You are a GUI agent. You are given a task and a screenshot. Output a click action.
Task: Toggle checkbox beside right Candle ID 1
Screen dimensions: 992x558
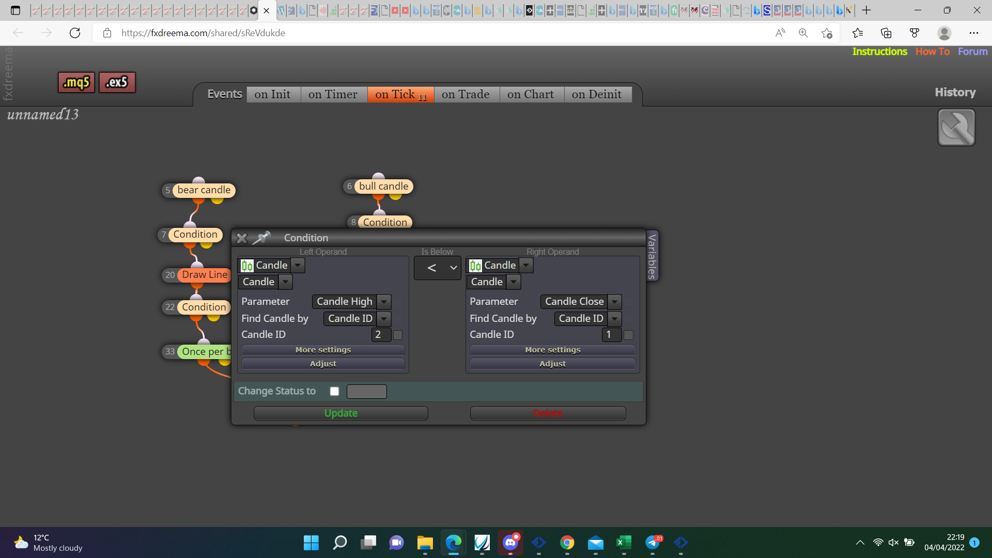tap(629, 335)
